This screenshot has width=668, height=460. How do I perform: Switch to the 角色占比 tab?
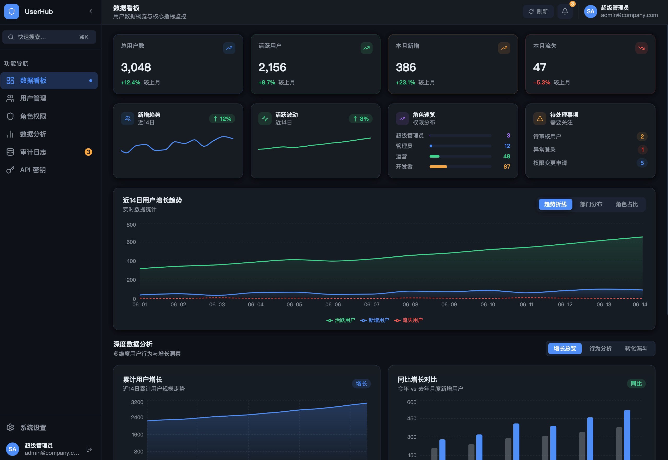pyautogui.click(x=627, y=204)
